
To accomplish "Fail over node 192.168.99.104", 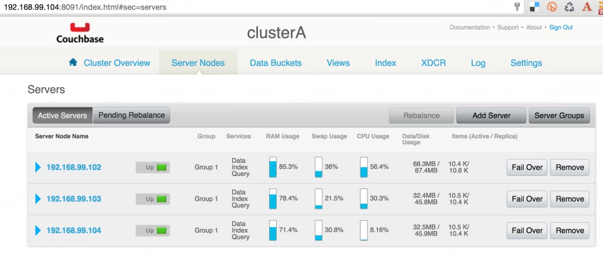I will tap(527, 230).
